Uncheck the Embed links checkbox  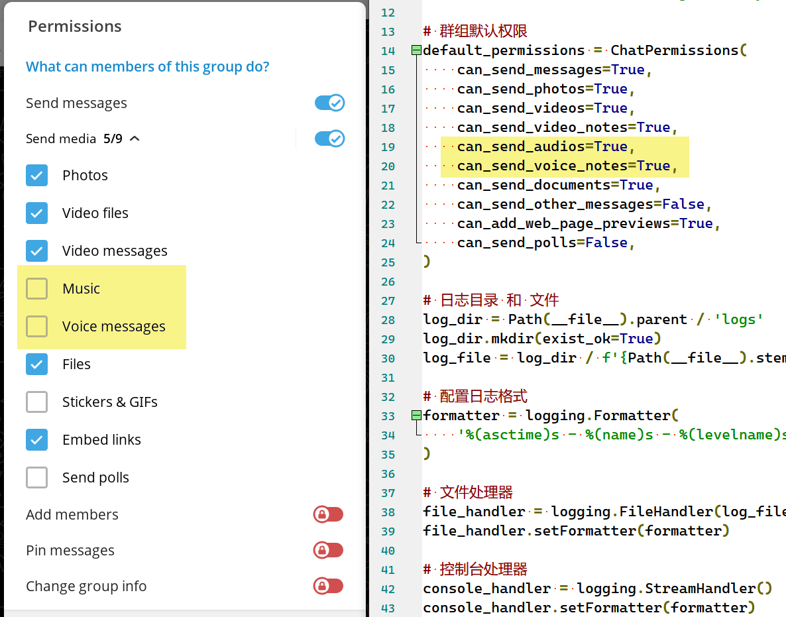(x=37, y=440)
